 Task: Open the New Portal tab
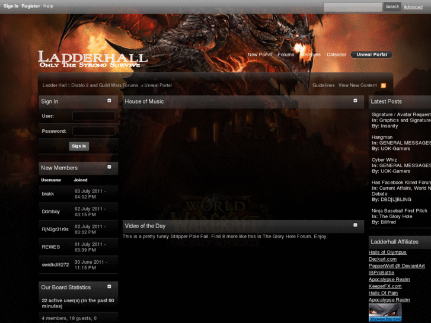tap(260, 55)
